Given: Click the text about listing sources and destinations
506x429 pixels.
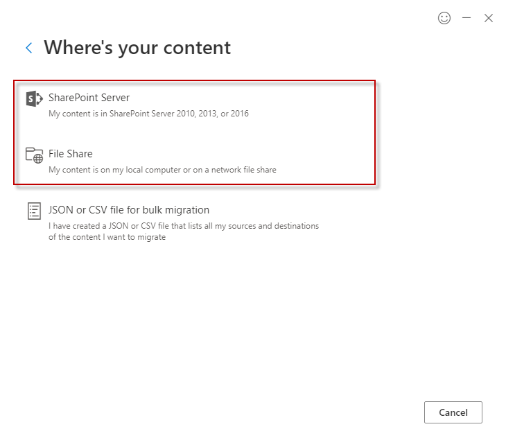Looking at the screenshot, I should pos(184,226).
